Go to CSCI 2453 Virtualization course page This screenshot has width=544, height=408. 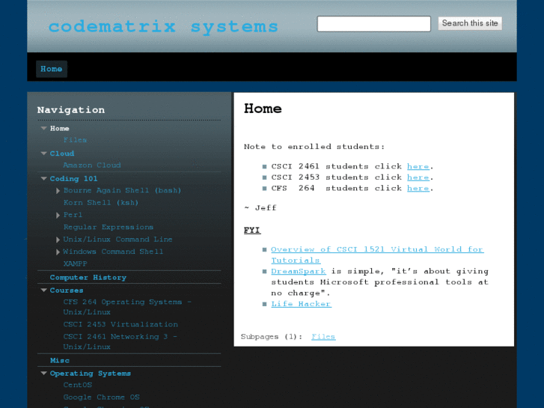point(120,325)
